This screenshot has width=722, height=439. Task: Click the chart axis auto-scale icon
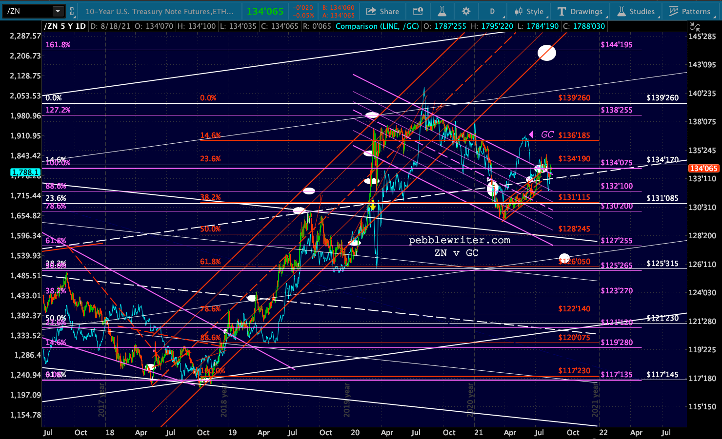[695, 26]
